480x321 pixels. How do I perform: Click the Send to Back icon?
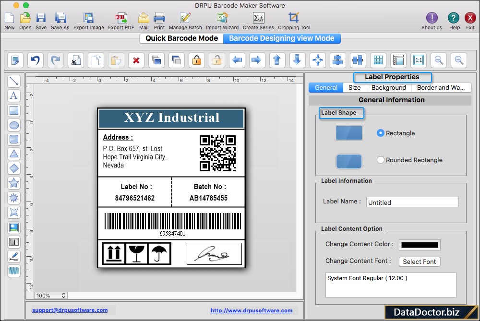(177, 60)
